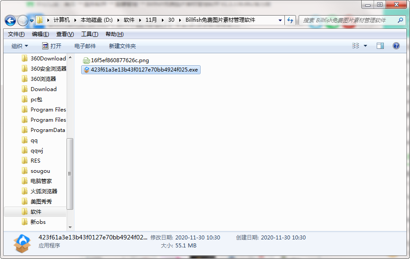Open the recent pages dropdown arrow
The image size is (410, 259).
click(32, 20)
